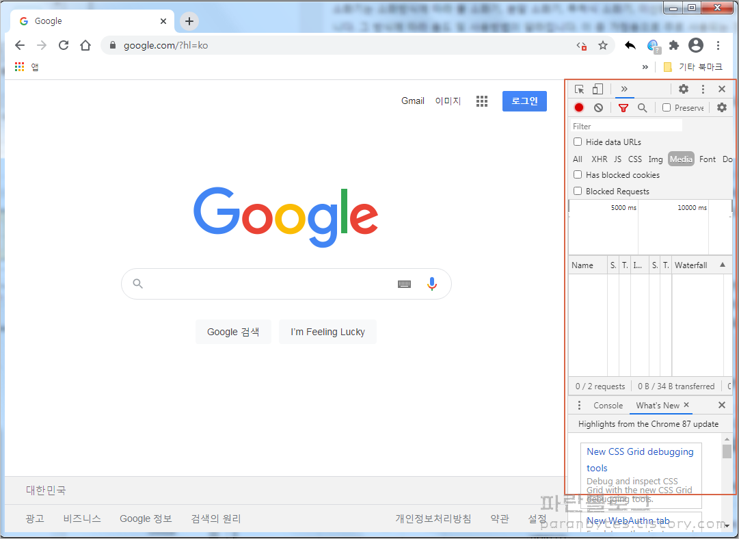Open DevTools customize three-dot menu
The height and width of the screenshot is (539, 739).
point(703,89)
